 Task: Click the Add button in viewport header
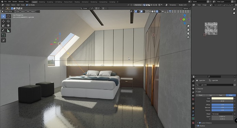[28, 11]
